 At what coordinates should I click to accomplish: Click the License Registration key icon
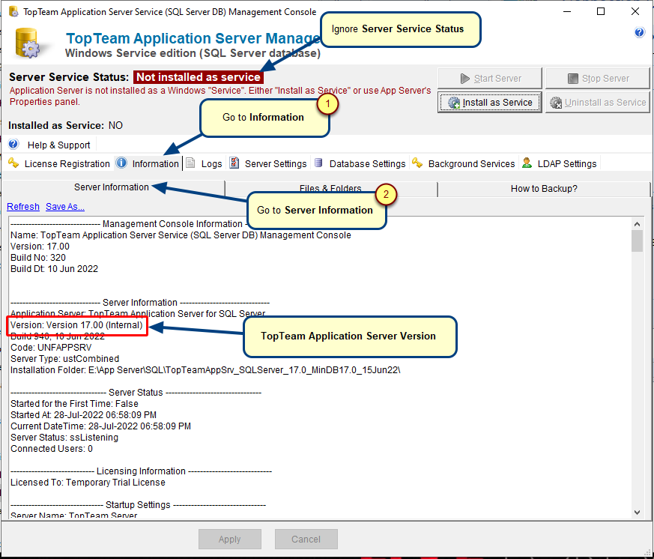tap(13, 163)
